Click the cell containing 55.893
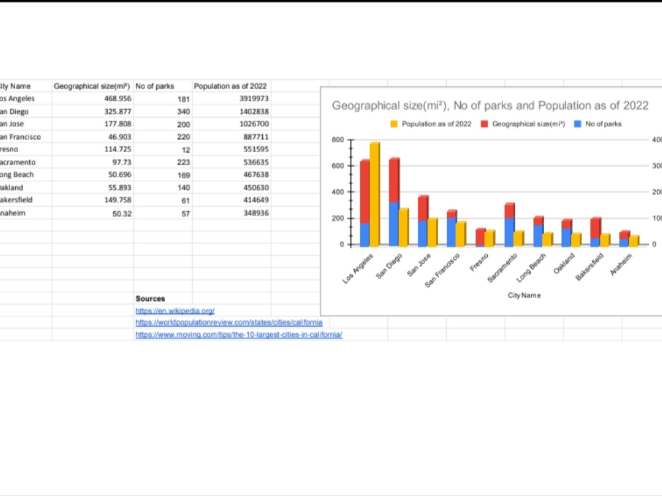This screenshot has width=662, height=496. point(93,187)
